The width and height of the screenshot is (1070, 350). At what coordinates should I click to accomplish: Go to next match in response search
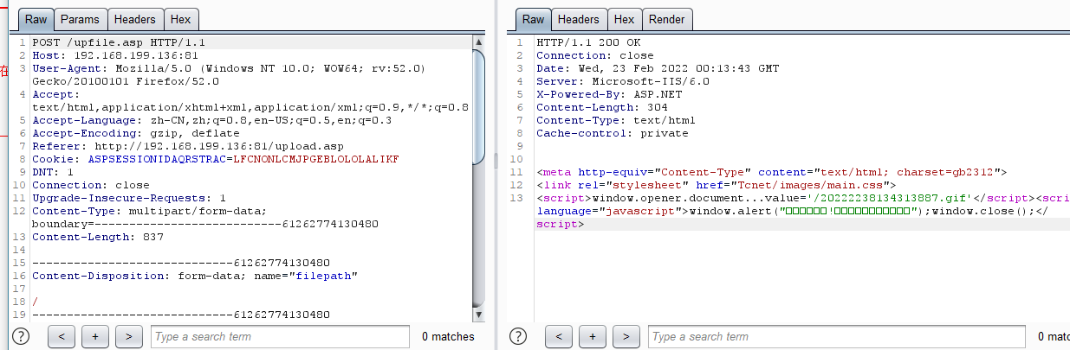click(626, 336)
